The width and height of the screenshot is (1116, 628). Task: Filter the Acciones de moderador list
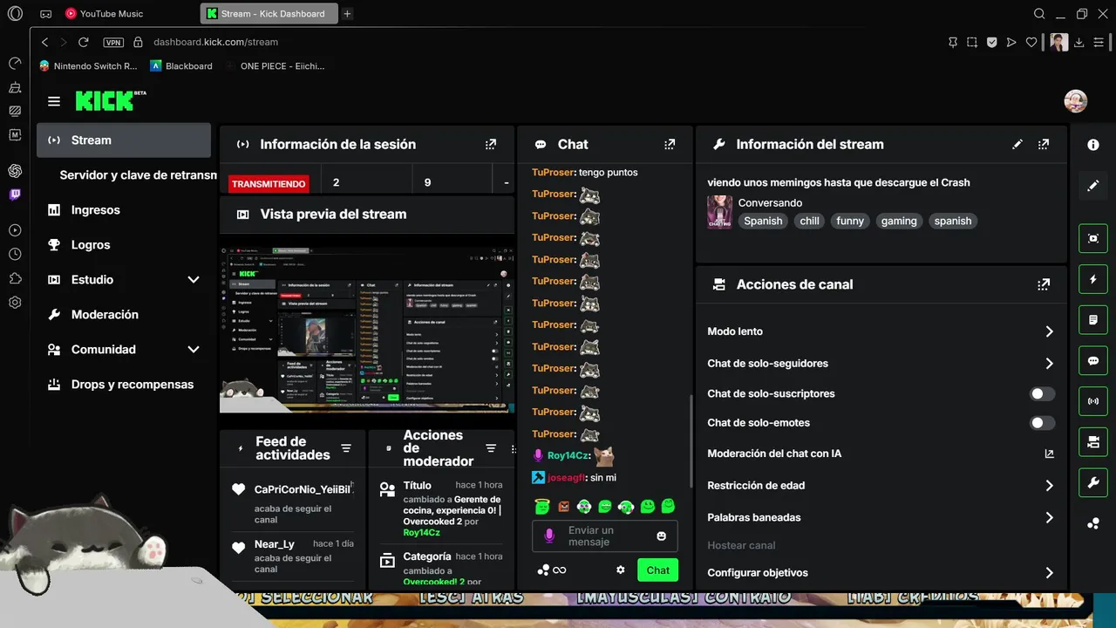491,448
